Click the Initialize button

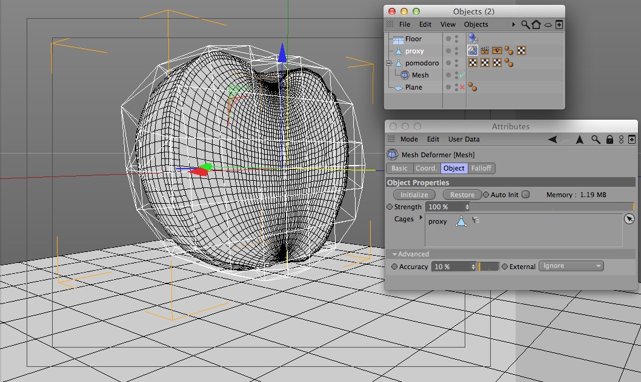point(414,195)
